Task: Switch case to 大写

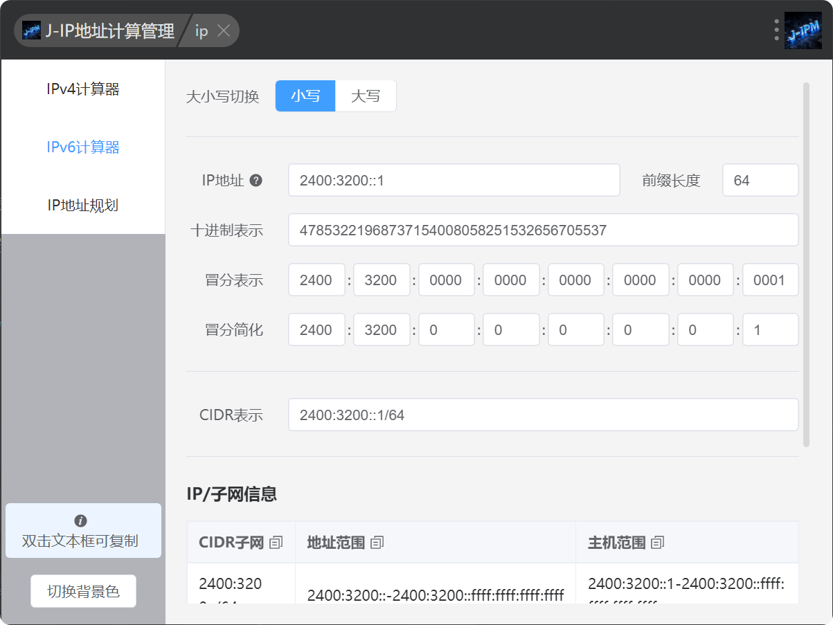Action: [366, 96]
